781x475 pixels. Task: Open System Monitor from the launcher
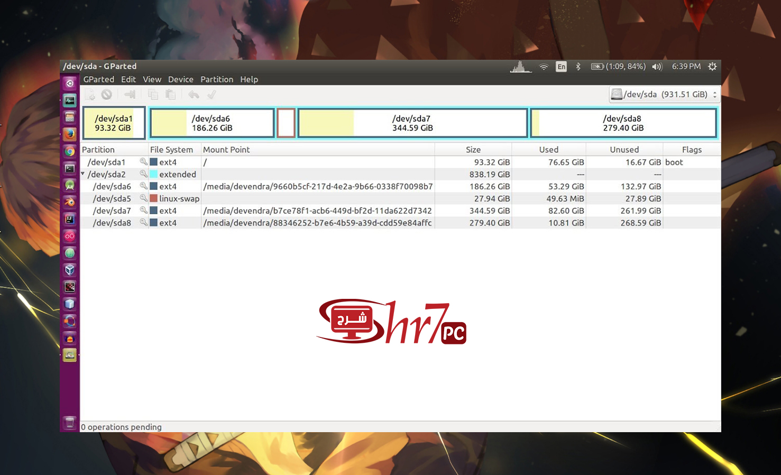click(70, 100)
